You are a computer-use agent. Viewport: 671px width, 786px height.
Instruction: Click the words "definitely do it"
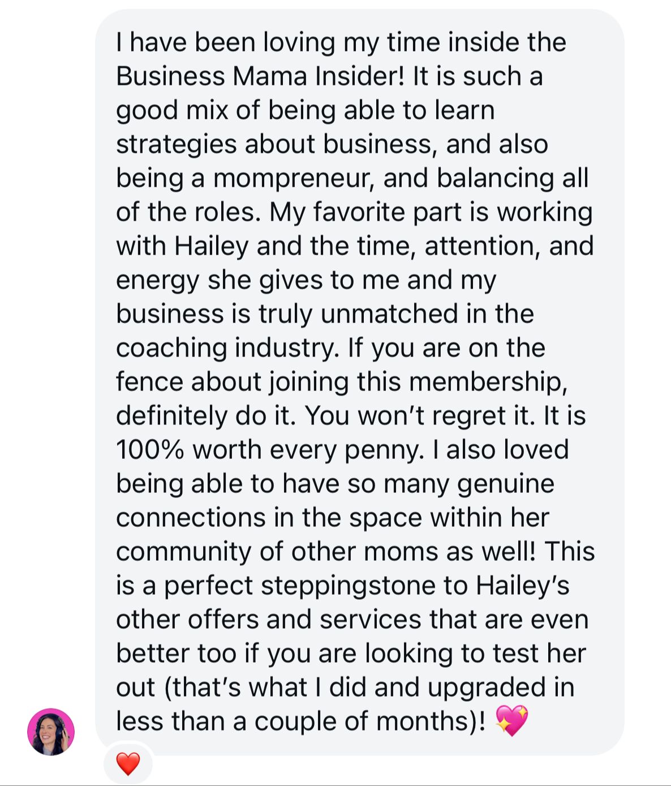click(x=206, y=416)
